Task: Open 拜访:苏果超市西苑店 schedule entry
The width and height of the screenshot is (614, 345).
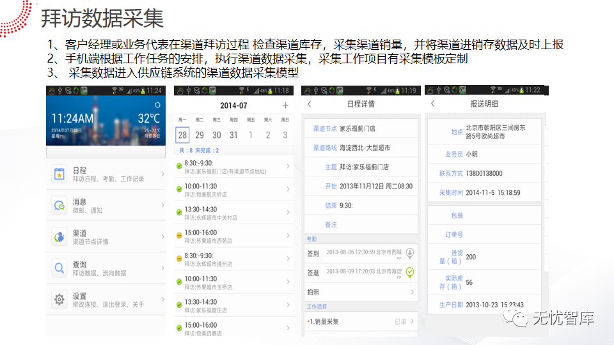Action: pos(234,236)
